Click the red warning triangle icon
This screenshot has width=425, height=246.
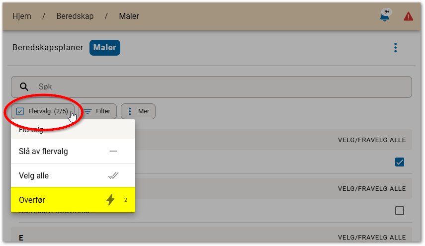click(x=408, y=16)
